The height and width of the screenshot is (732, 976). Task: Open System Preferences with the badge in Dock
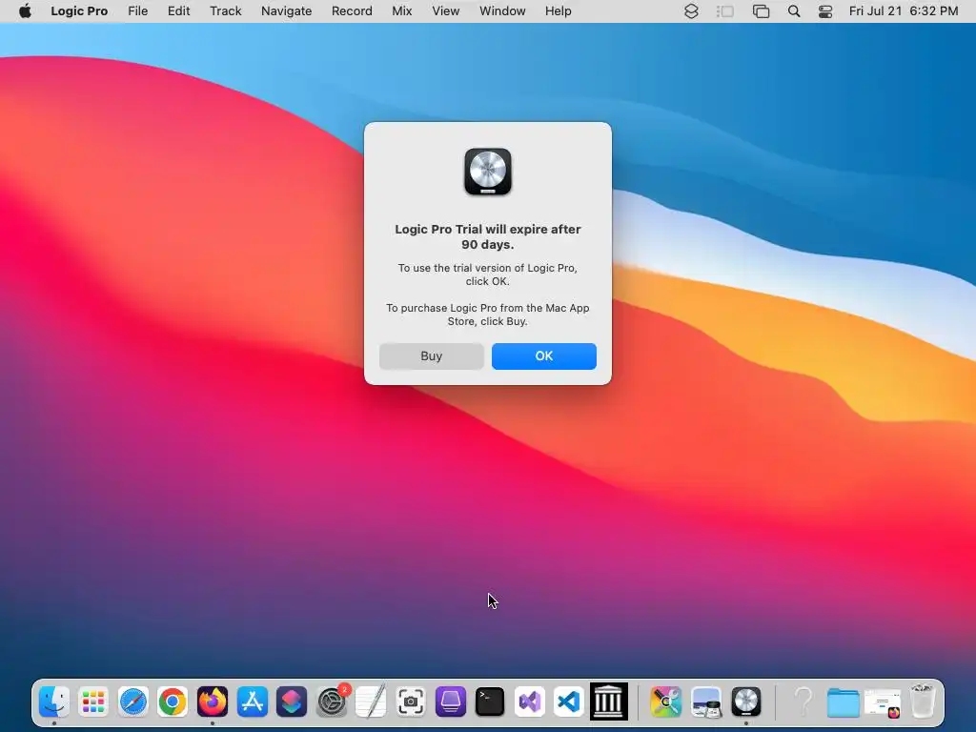332,701
